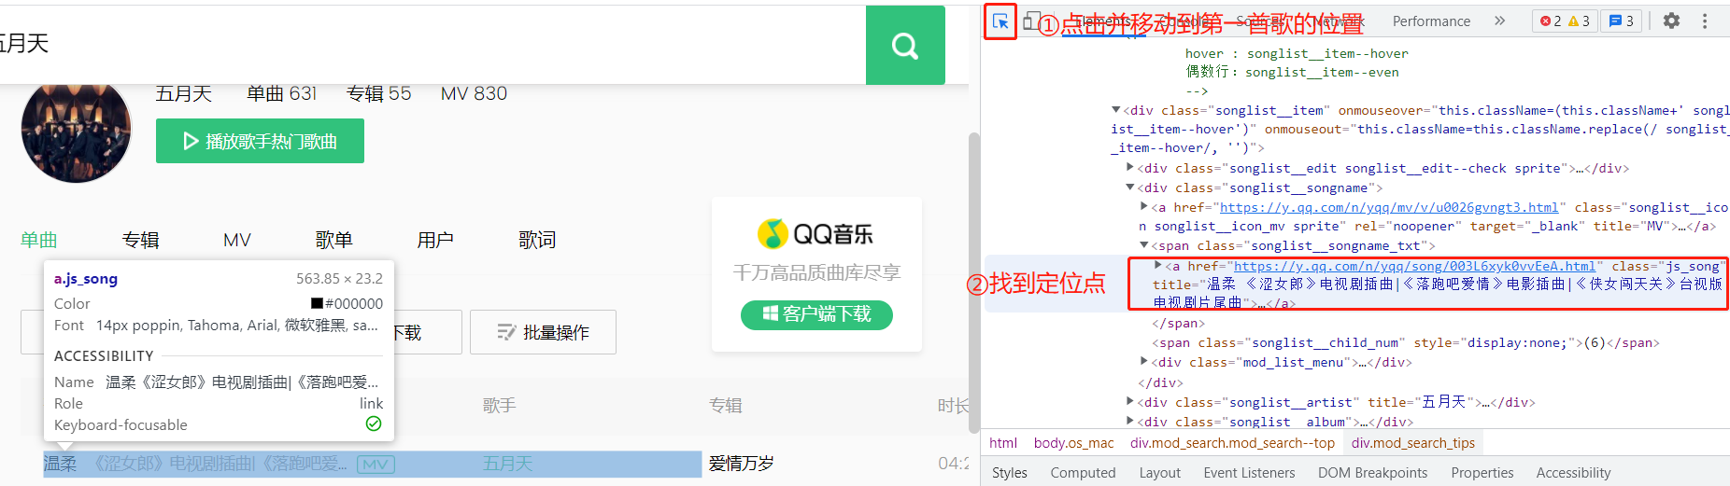
Task: Toggle the device toolbar icon in DevTools
Action: coord(1031,21)
